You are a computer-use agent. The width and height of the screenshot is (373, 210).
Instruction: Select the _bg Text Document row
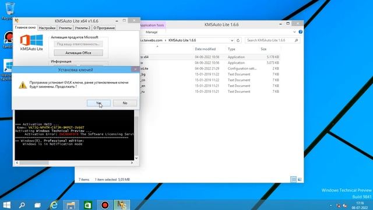210,74
